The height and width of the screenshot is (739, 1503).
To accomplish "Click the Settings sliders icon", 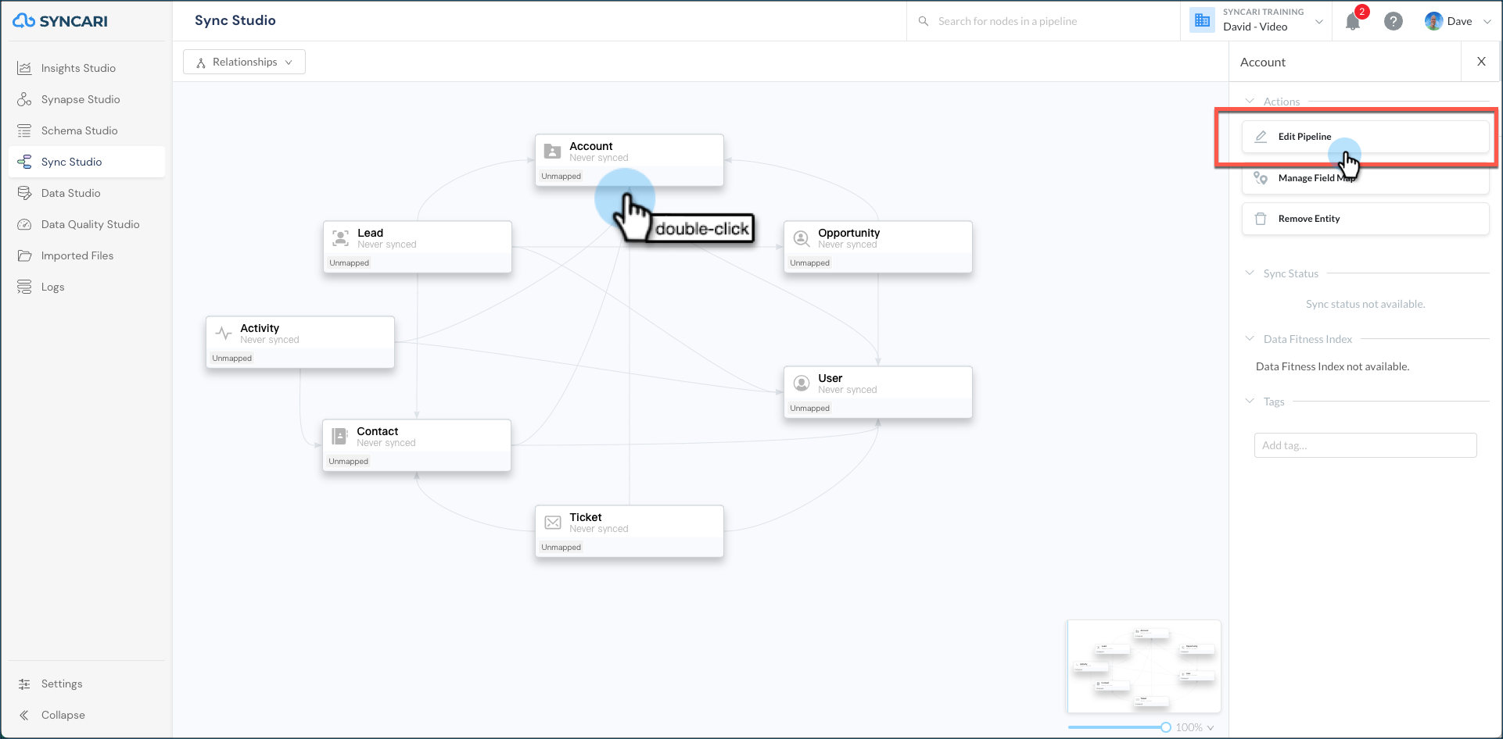I will 24,684.
